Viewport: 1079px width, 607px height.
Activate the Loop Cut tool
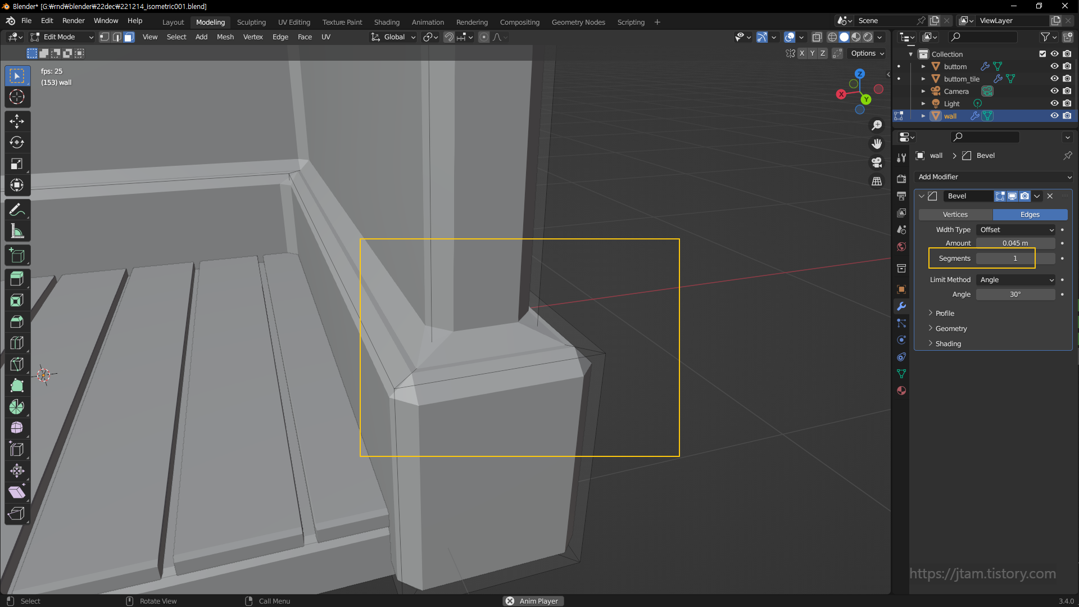point(17,343)
